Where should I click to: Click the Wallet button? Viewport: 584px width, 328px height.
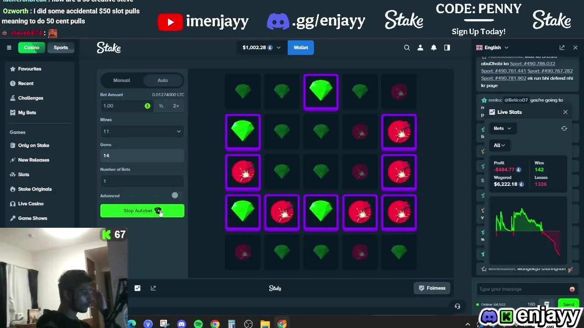301,47
